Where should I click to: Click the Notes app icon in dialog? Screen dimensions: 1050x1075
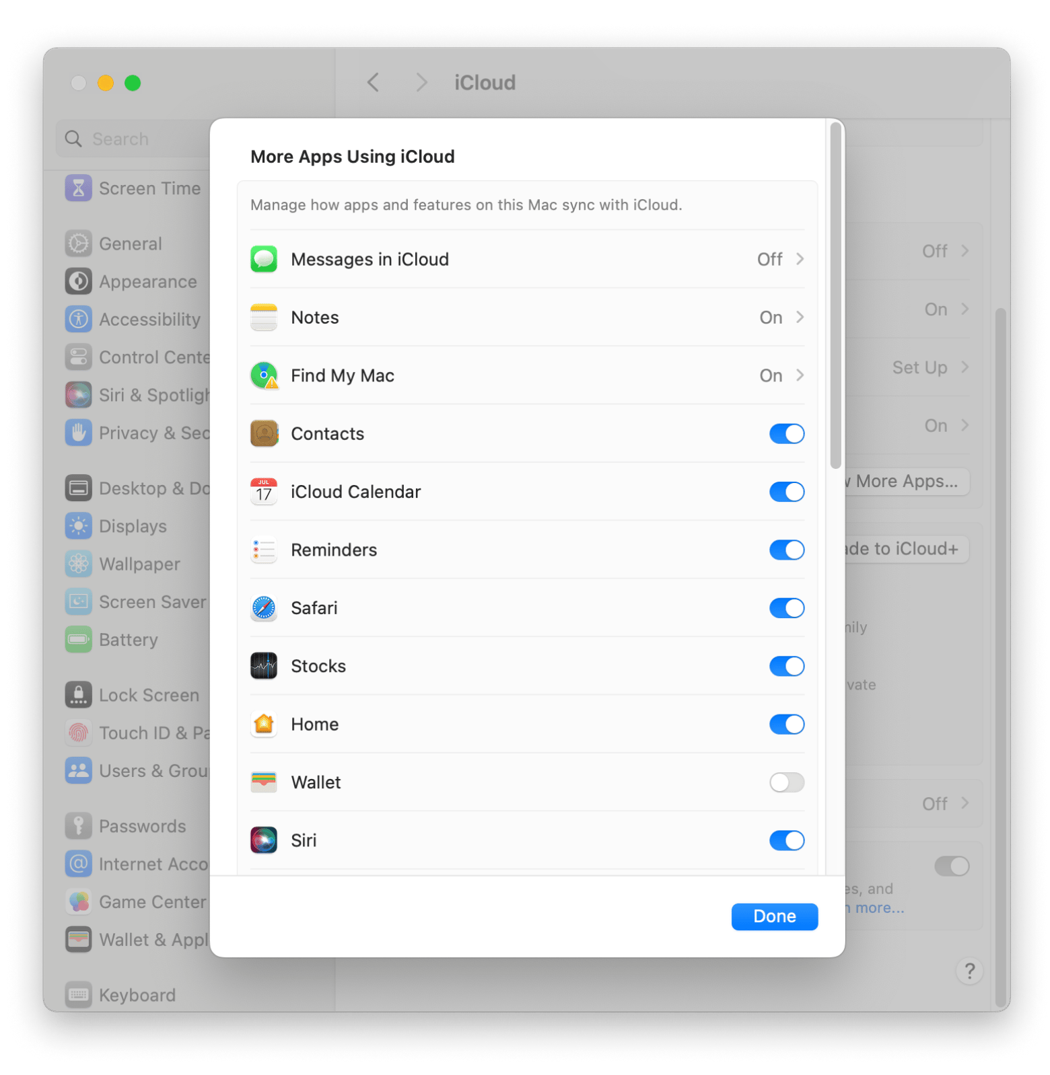point(263,318)
